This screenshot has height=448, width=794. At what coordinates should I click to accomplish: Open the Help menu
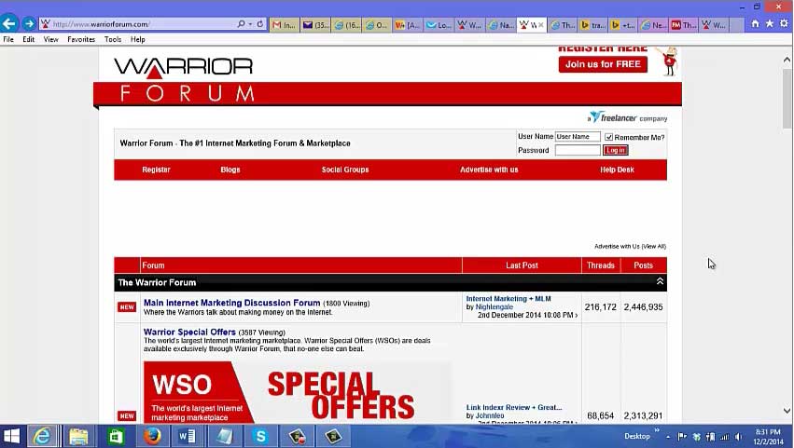[x=137, y=39]
